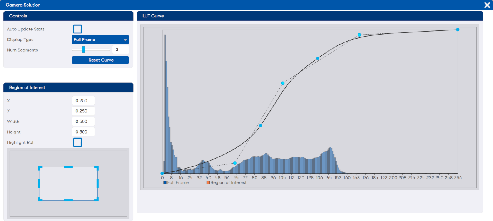Click the curve endpoint at value 256
This screenshot has width=493, height=221.
458,30
